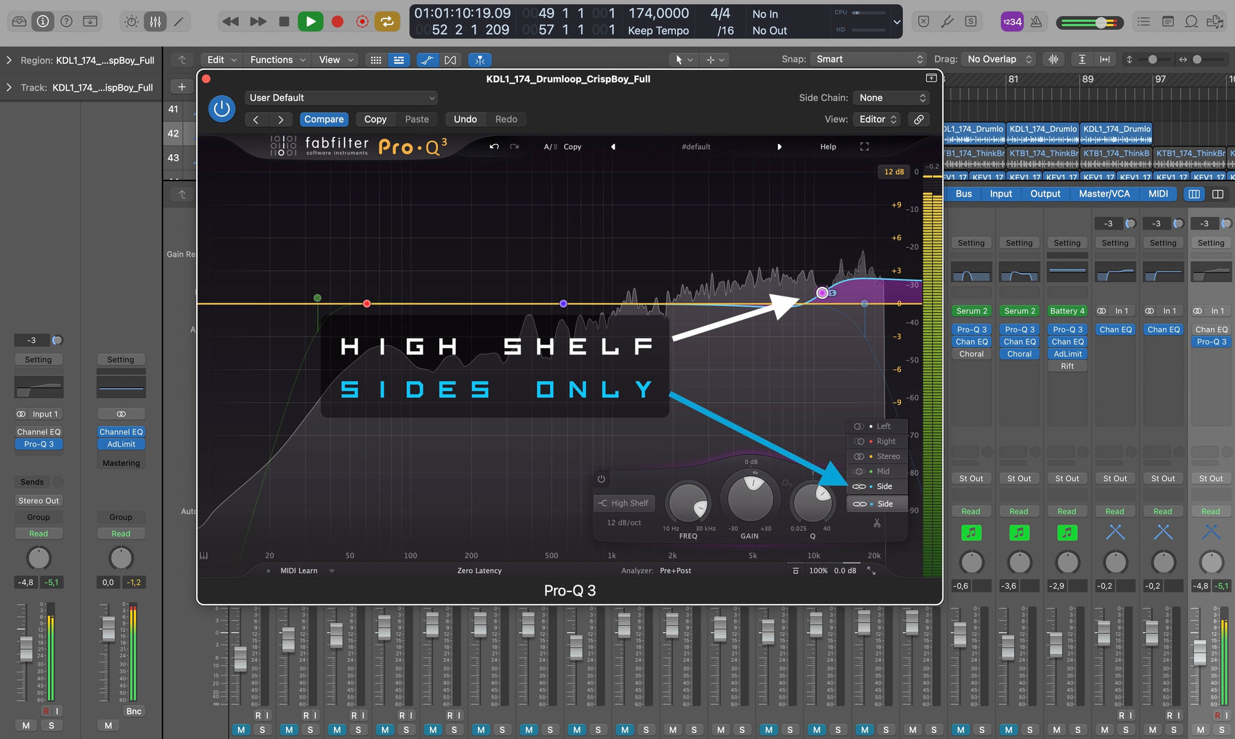
Task: Select Mid in stereo placement menu
Action: point(876,471)
